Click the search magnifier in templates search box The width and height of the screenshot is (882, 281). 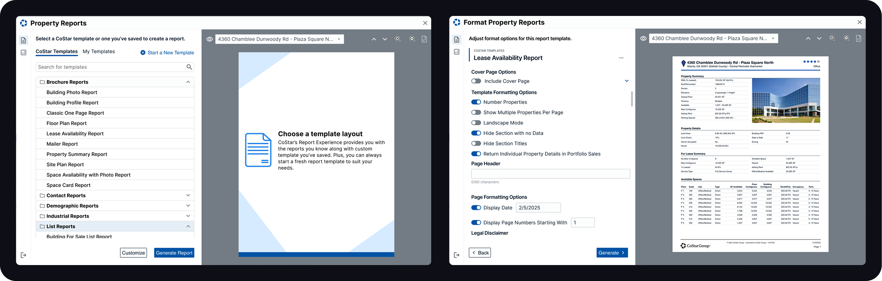point(189,67)
